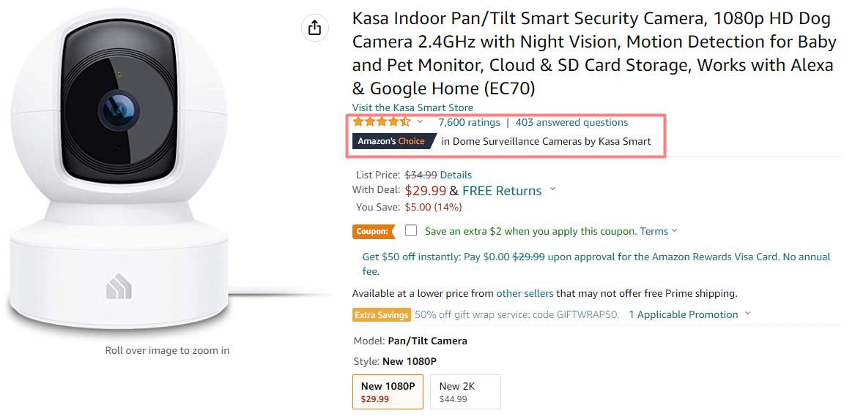Image resolution: width=855 pixels, height=416 pixels.
Task: Expand the star ratings dropdown arrow
Action: pyautogui.click(x=420, y=122)
